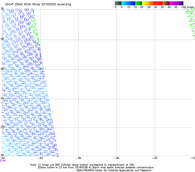
Task: Click the latitude label '30'
Action: tap(2, 9)
